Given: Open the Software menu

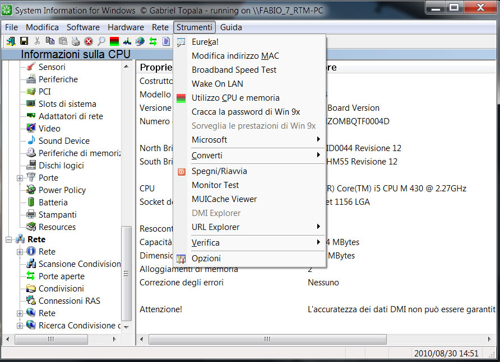Looking at the screenshot, I should click(x=83, y=27).
